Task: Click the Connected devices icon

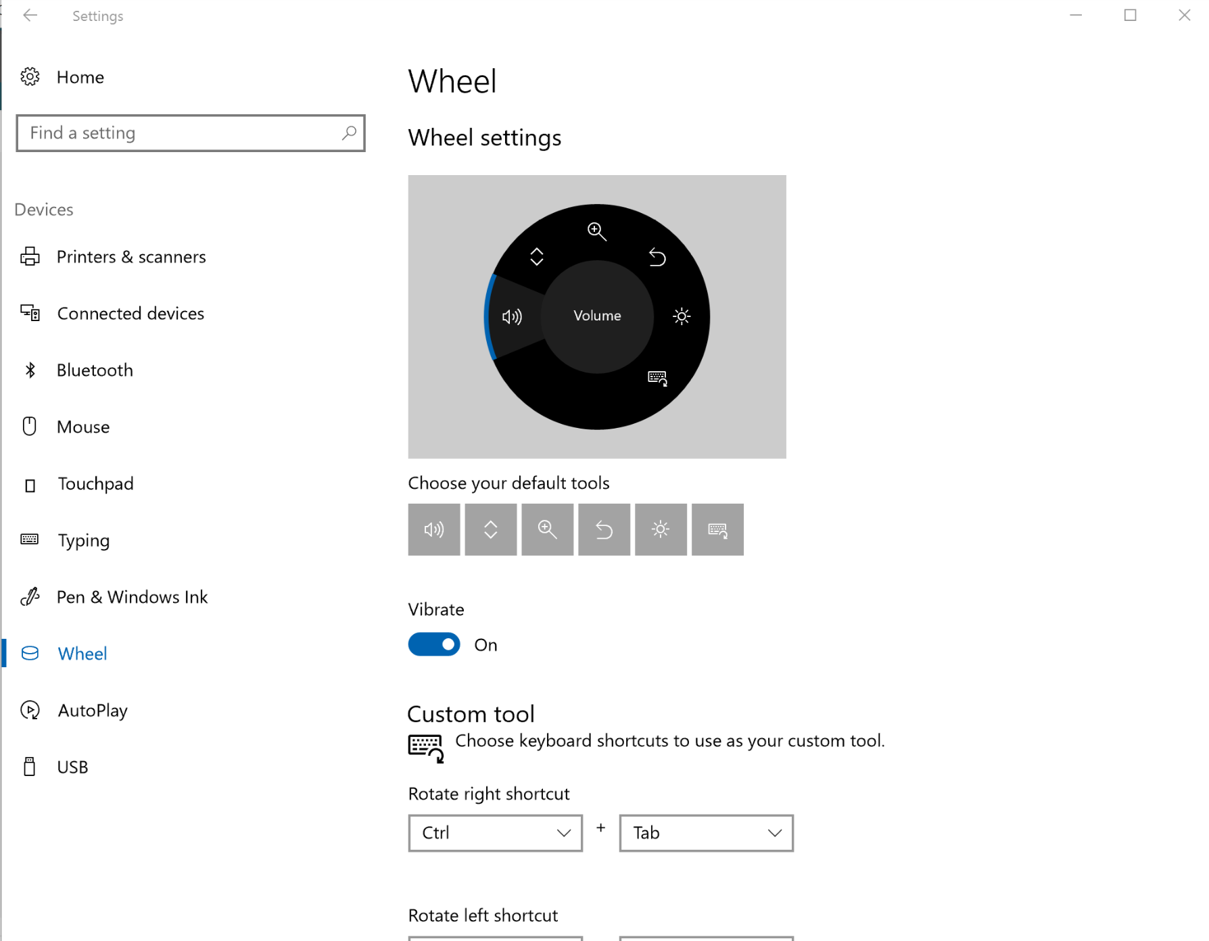Action: 30,313
